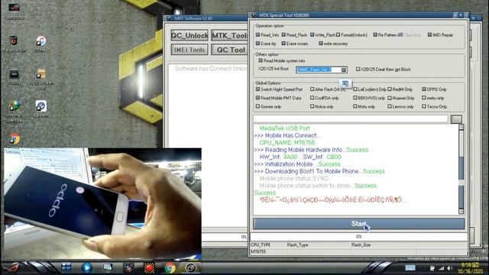
Task: Check X20/X25 Creat New gpt Block
Action: [x=358, y=69]
